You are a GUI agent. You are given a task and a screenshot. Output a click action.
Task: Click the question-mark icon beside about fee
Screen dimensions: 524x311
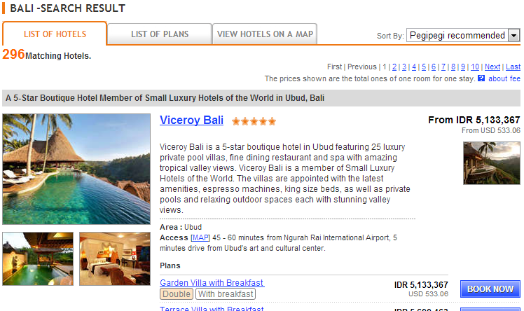click(x=481, y=78)
